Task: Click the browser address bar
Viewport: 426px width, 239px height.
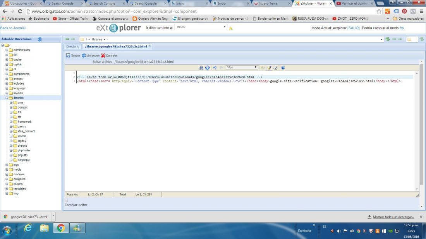Action: [201, 11]
